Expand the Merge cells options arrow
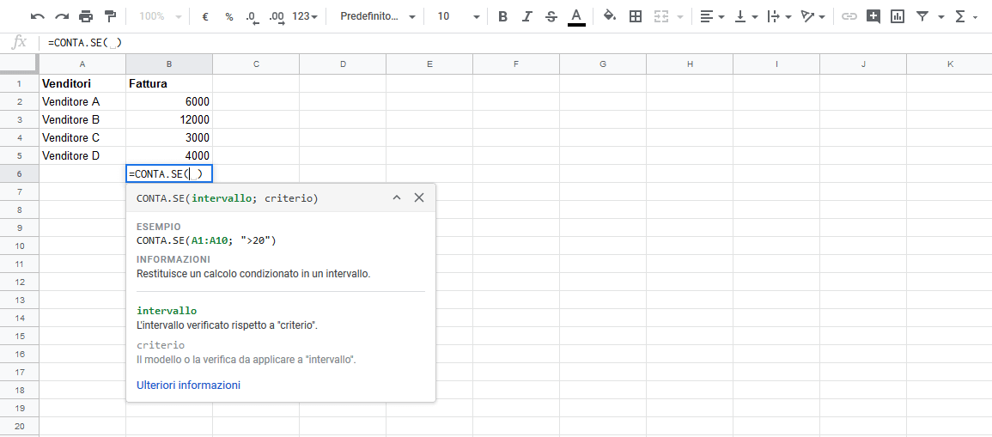Image resolution: width=992 pixels, height=437 pixels. click(x=680, y=17)
